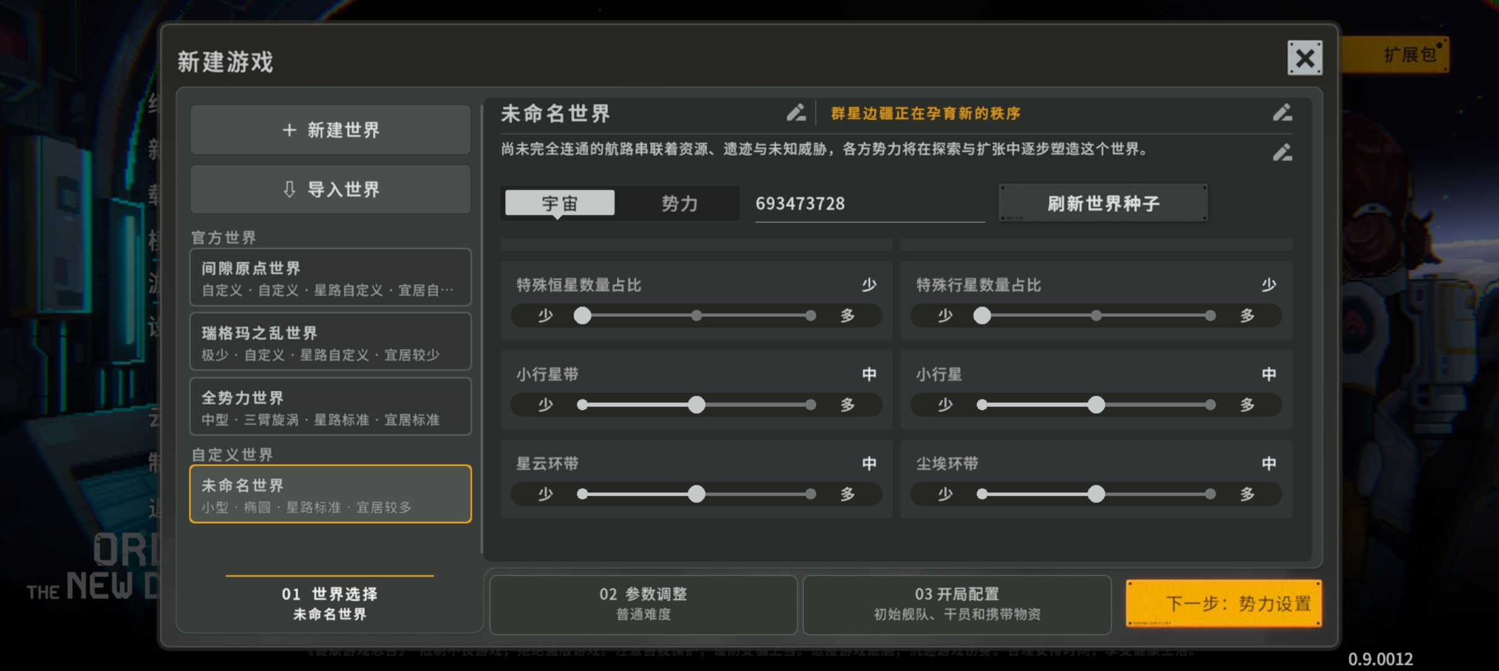The image size is (1499, 671).
Task: Select 间隙原点世界 official world
Action: (x=331, y=278)
